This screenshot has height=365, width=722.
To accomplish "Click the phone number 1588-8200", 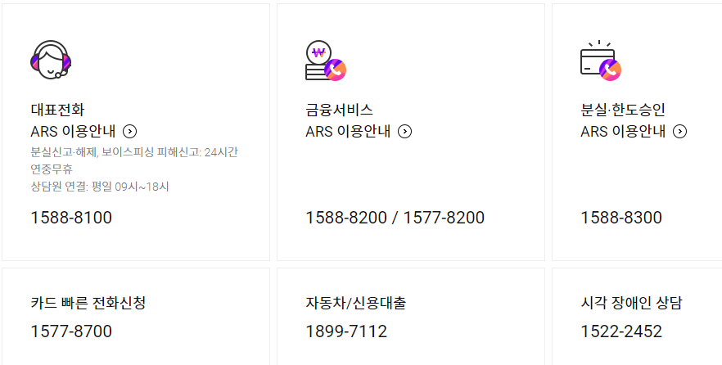I will click(x=346, y=218).
